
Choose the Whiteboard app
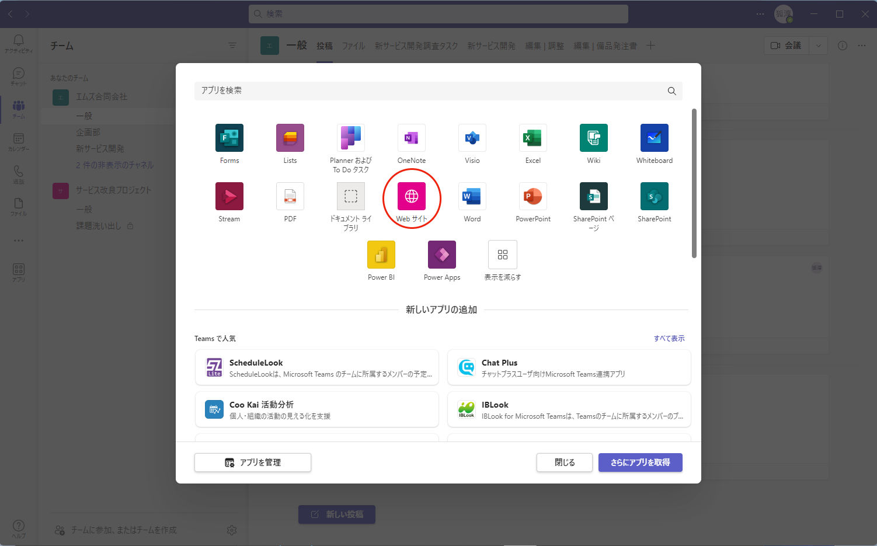(x=655, y=138)
